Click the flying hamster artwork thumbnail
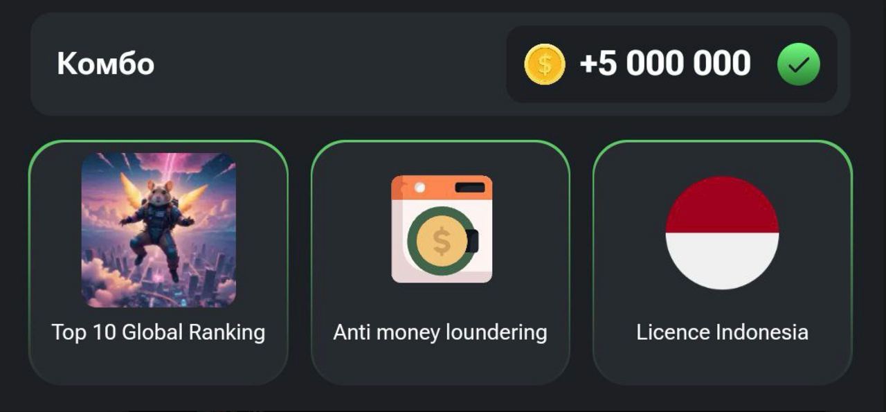Screen dimensions: 886x412 coord(159,230)
